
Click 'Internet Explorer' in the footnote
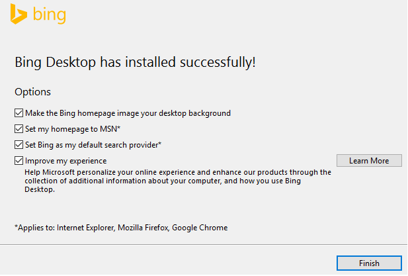[x=85, y=228]
